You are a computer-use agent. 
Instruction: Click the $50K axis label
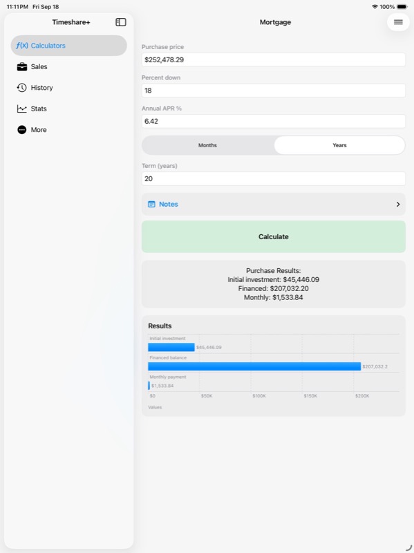pos(207,396)
